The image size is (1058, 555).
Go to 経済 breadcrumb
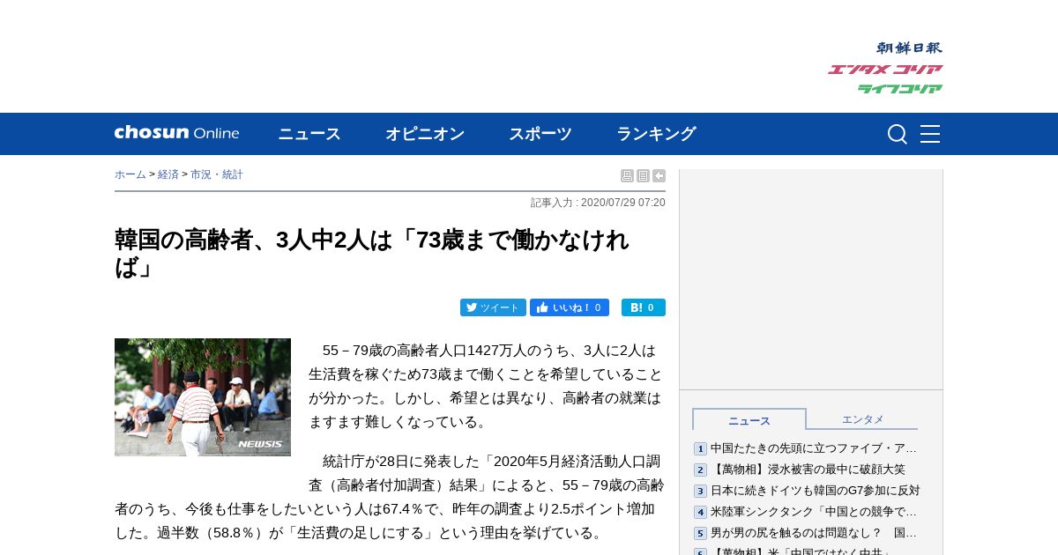coord(168,174)
